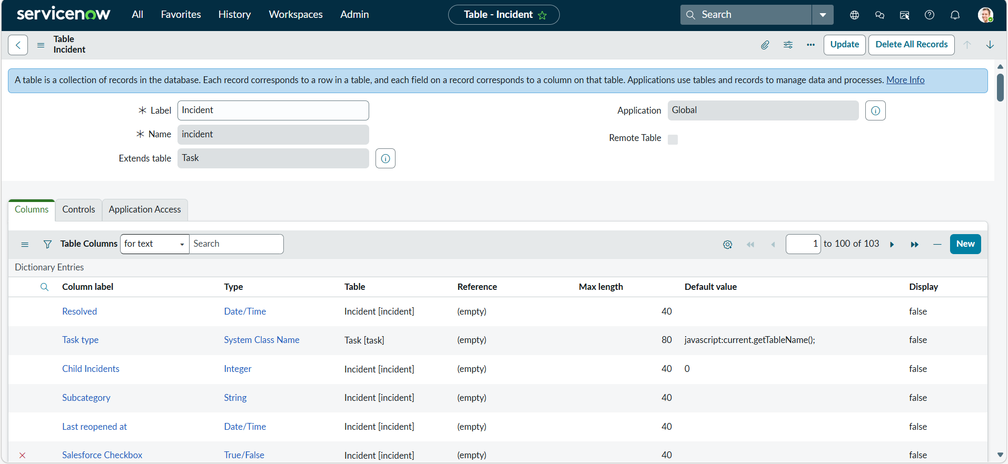Open the form context hamburger menu
The width and height of the screenshot is (1008, 464).
point(41,45)
